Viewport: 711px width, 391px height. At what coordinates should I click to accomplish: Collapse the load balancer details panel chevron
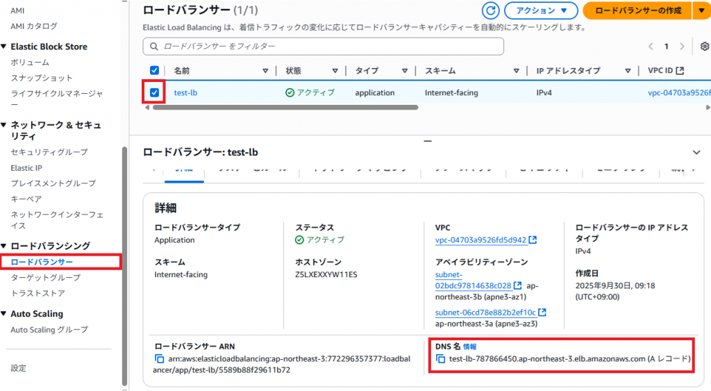(696, 152)
